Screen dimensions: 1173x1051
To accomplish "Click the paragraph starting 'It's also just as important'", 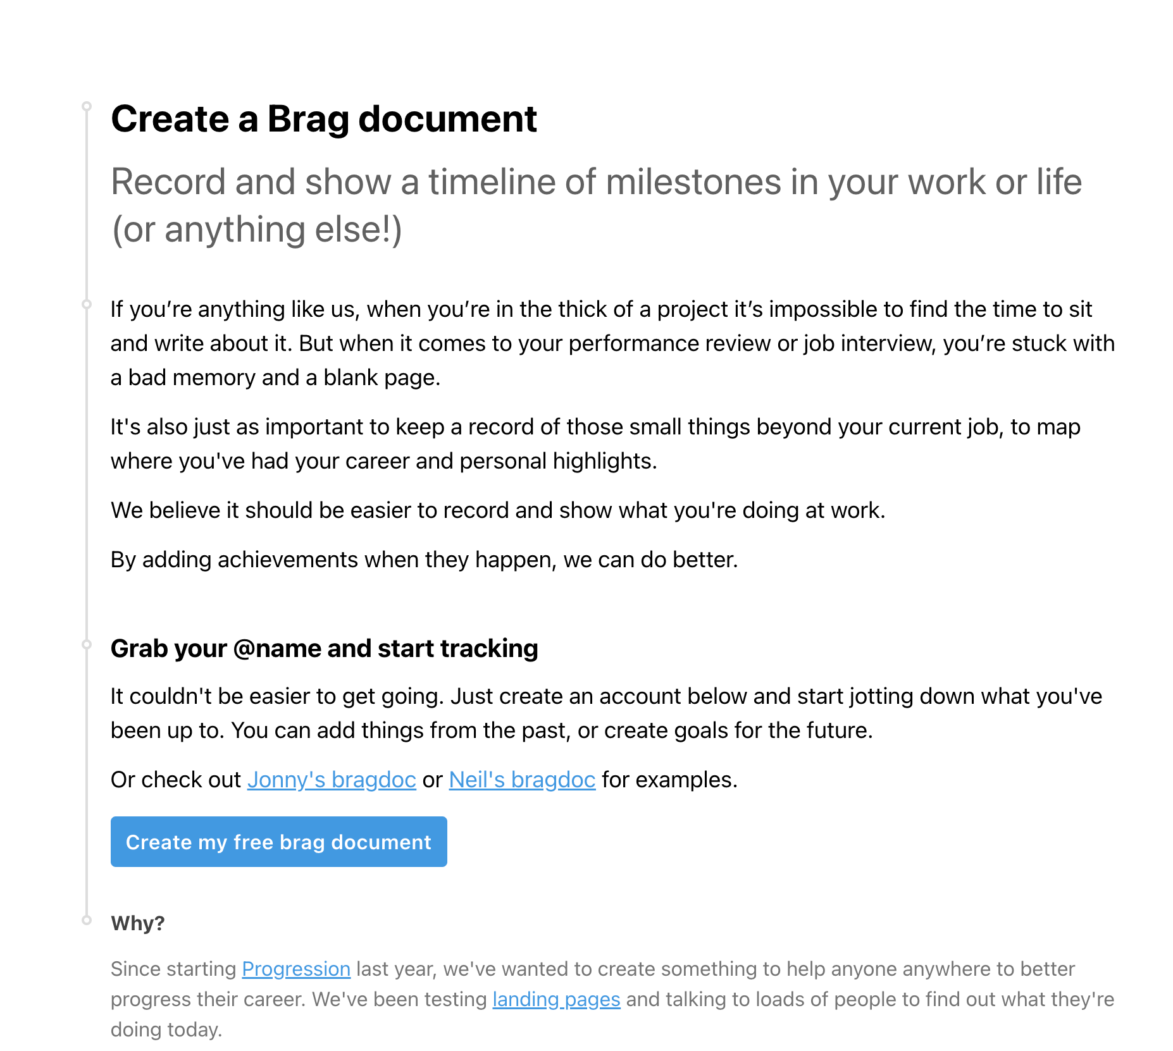I will pyautogui.click(x=595, y=444).
